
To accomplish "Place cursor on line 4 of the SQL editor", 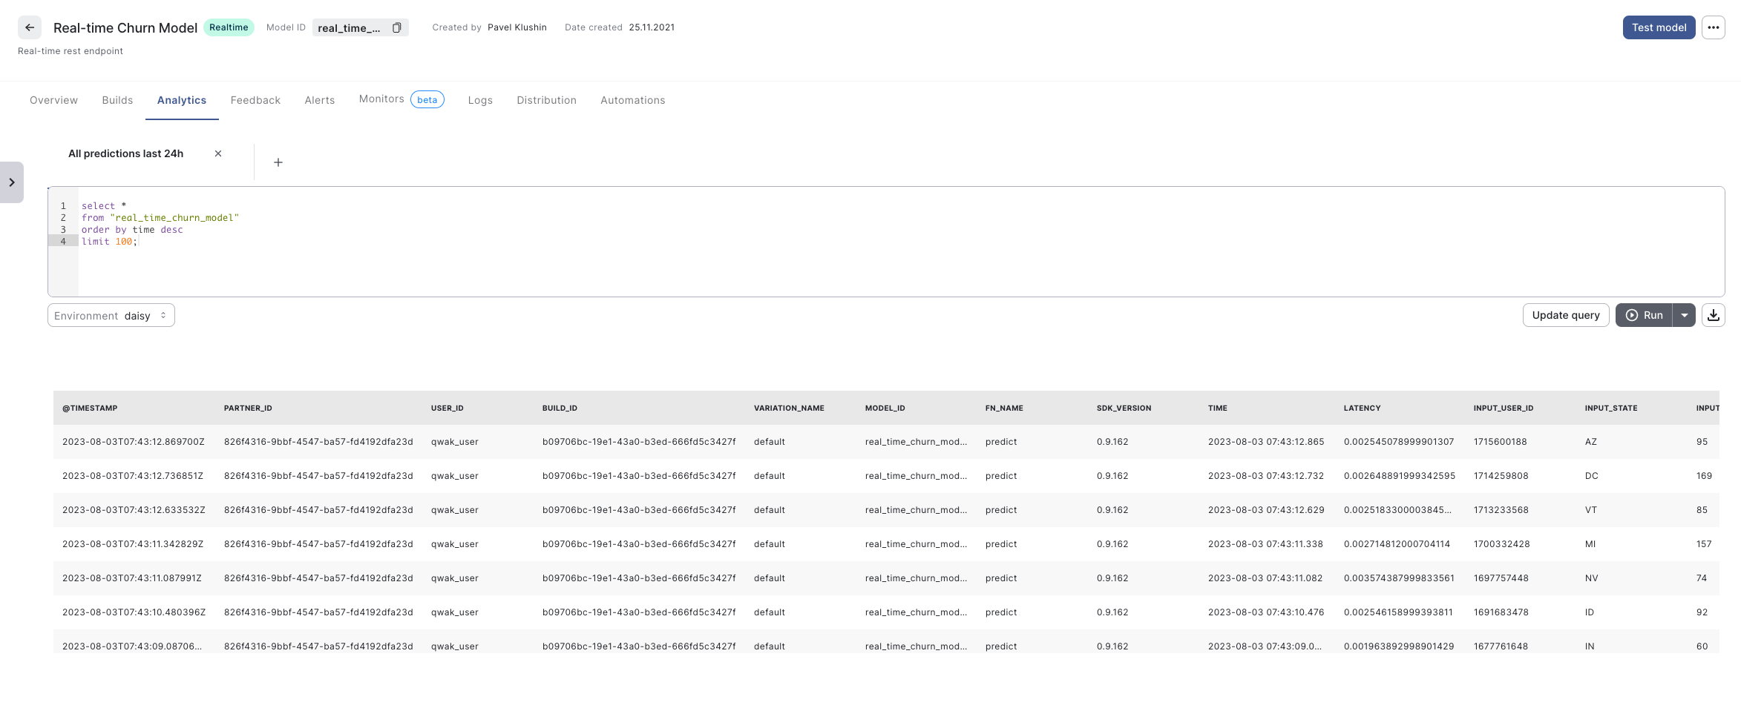I will [x=111, y=241].
